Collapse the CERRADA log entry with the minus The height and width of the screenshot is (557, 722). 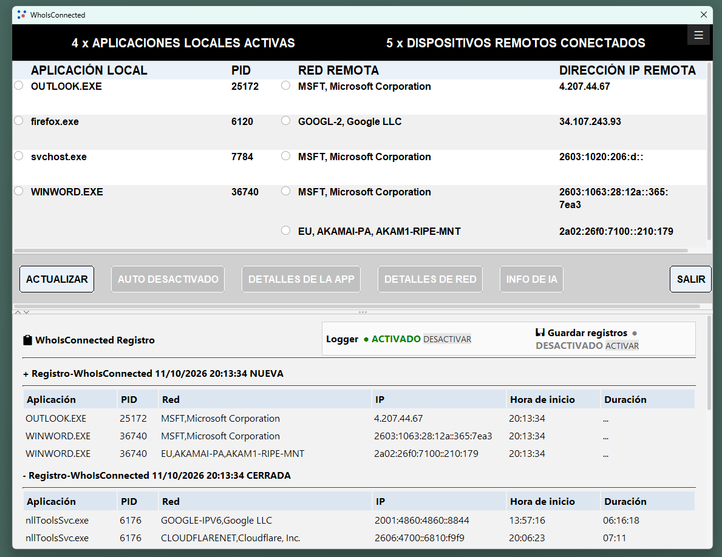24,476
